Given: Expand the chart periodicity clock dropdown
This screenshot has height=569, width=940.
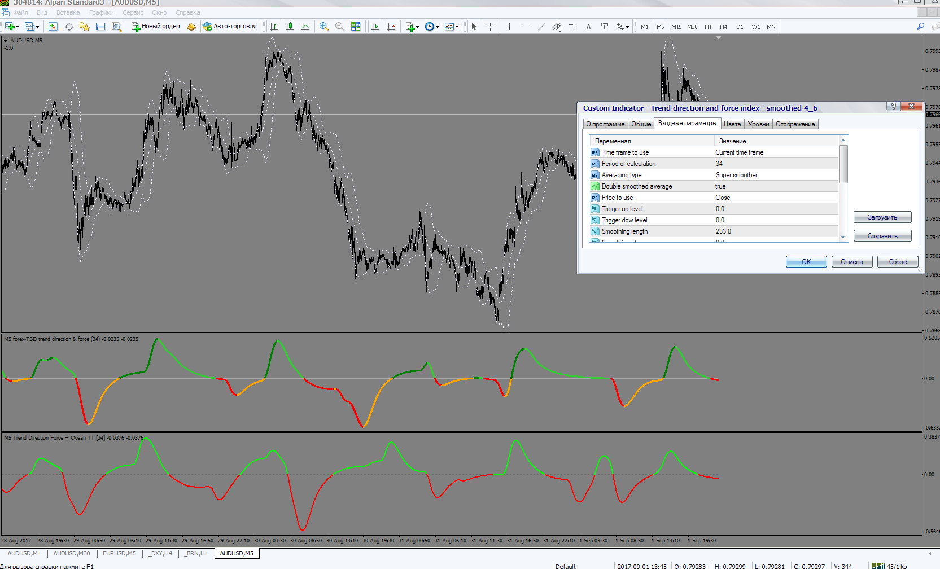Looking at the screenshot, I should (x=436, y=27).
